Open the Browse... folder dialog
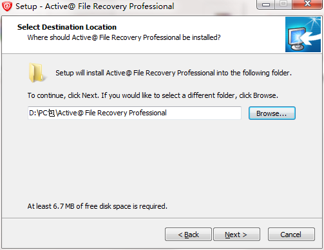The height and width of the screenshot is (250, 324). (x=272, y=113)
